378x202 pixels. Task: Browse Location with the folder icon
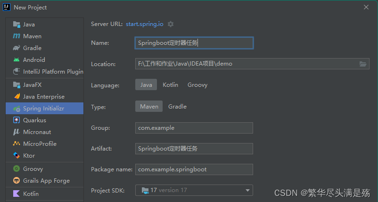pos(363,64)
